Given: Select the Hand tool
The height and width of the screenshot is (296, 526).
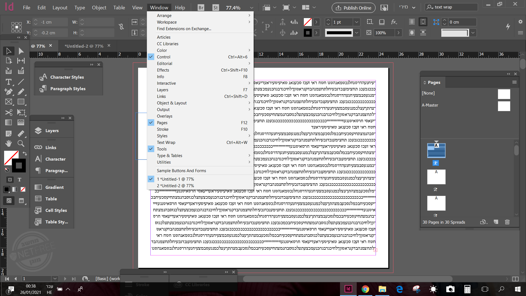Looking at the screenshot, I should [x=8, y=143].
